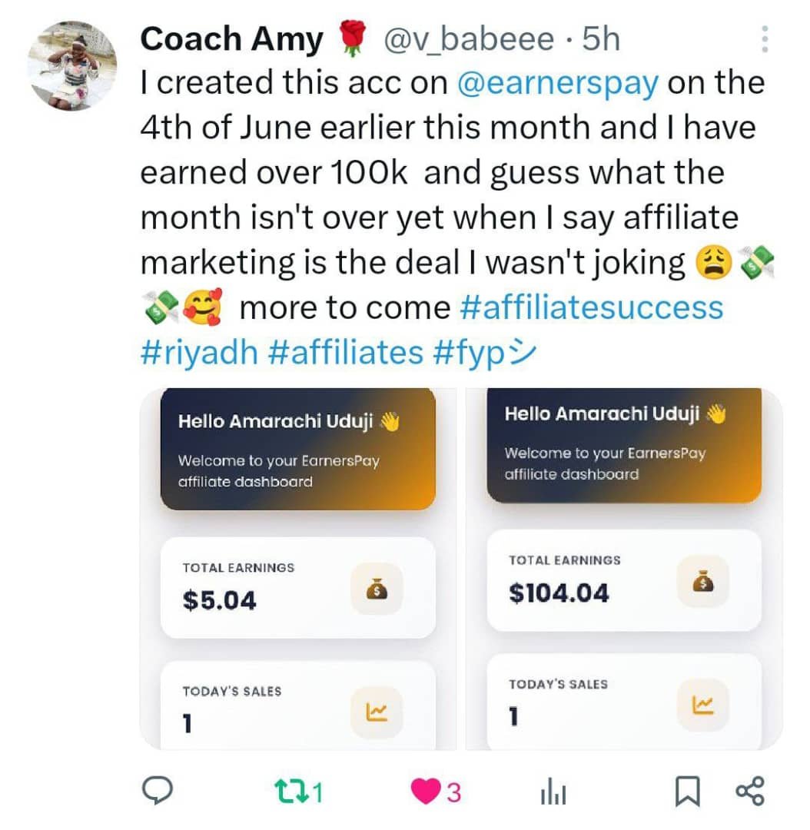Click the Coach Amy display name
810x830 pixels.
[x=231, y=40]
